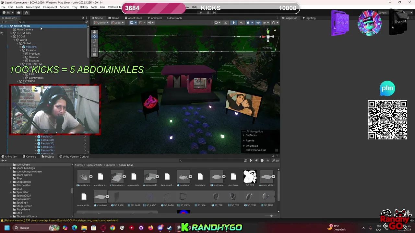Open Unity Version Control toolbar icon
Viewport: 415px width, 233px height.
(x=26, y=13)
